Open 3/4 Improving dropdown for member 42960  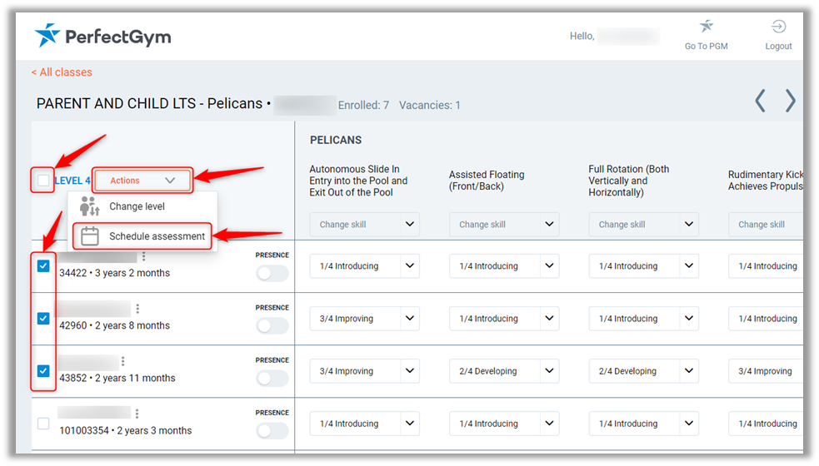pyautogui.click(x=364, y=319)
